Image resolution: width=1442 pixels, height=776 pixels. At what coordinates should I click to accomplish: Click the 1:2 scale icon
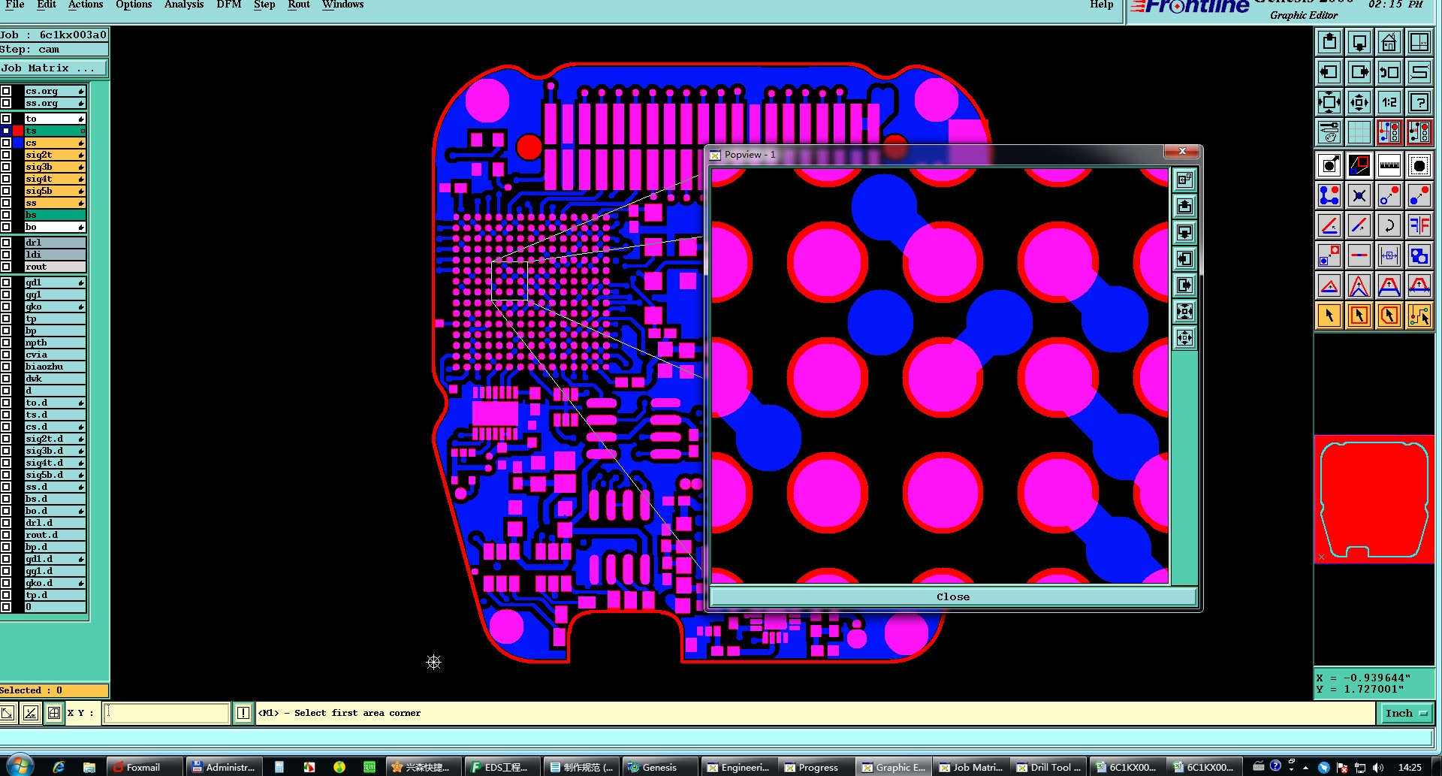(x=1389, y=102)
